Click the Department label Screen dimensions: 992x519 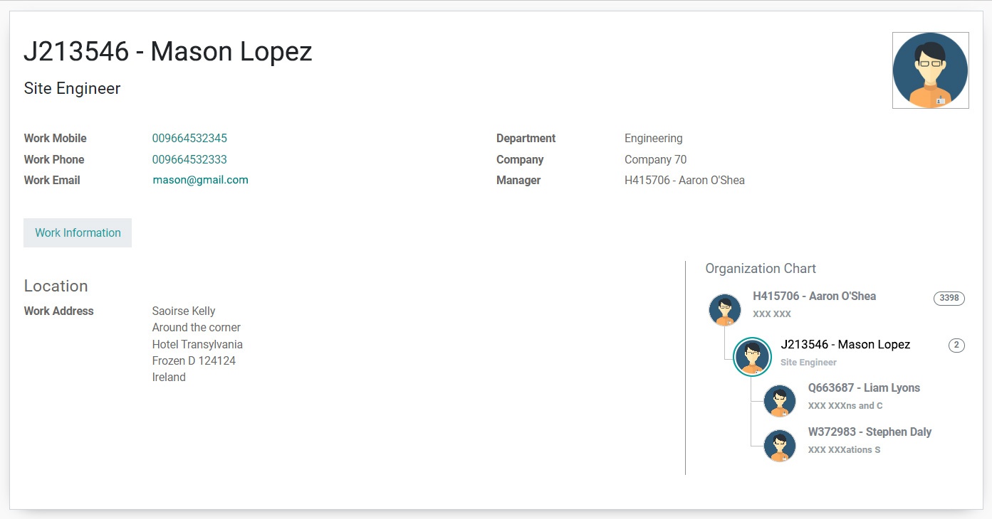526,138
